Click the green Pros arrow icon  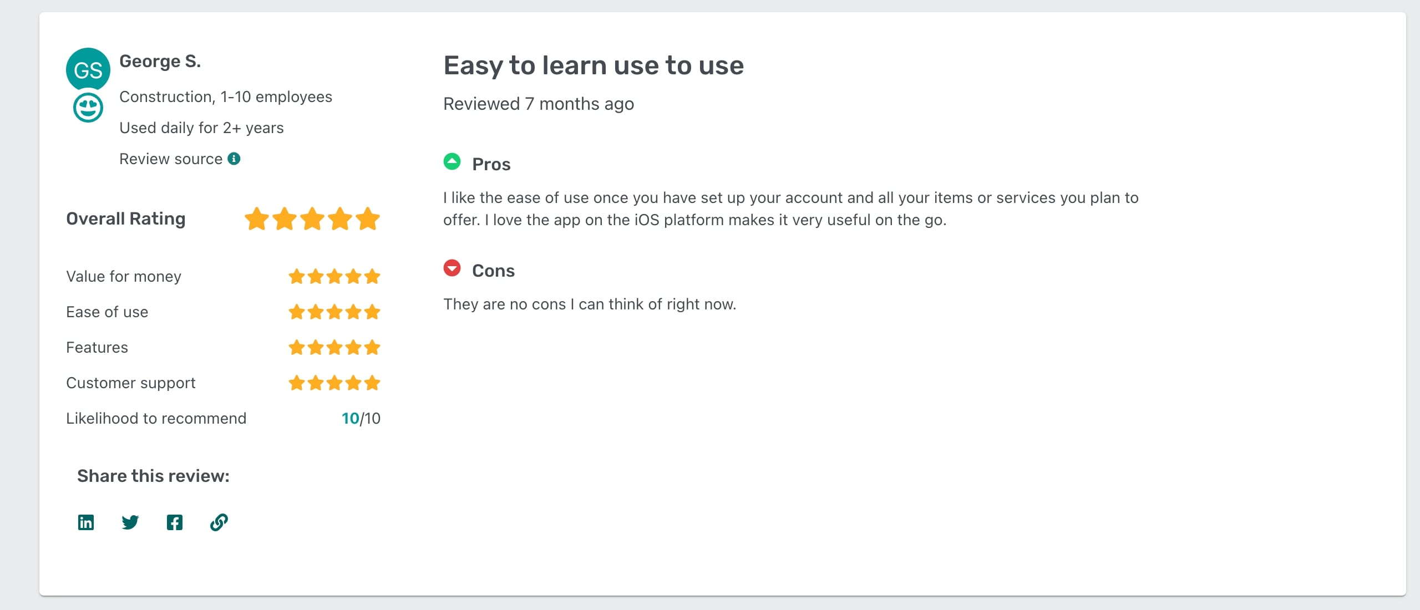pyautogui.click(x=452, y=160)
